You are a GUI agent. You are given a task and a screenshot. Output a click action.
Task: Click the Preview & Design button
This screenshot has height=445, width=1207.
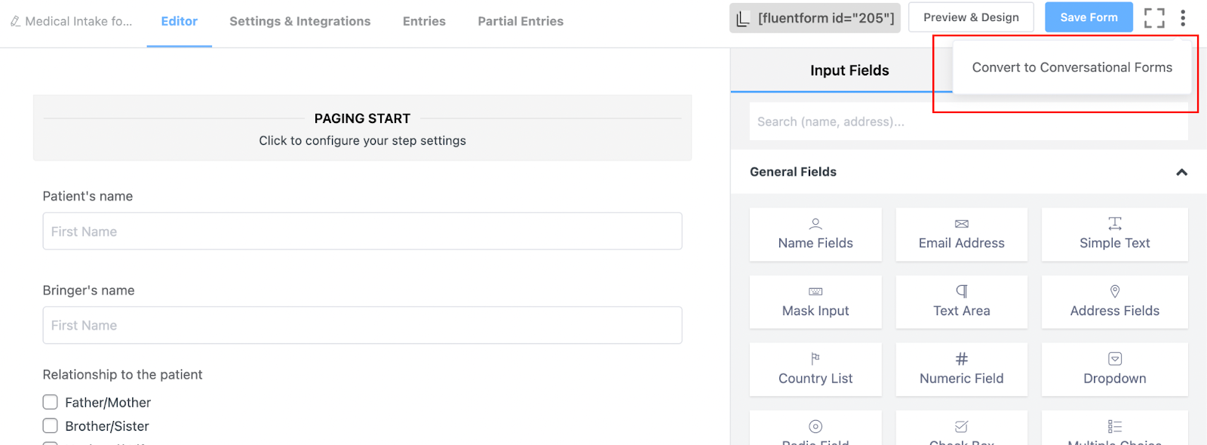point(970,17)
